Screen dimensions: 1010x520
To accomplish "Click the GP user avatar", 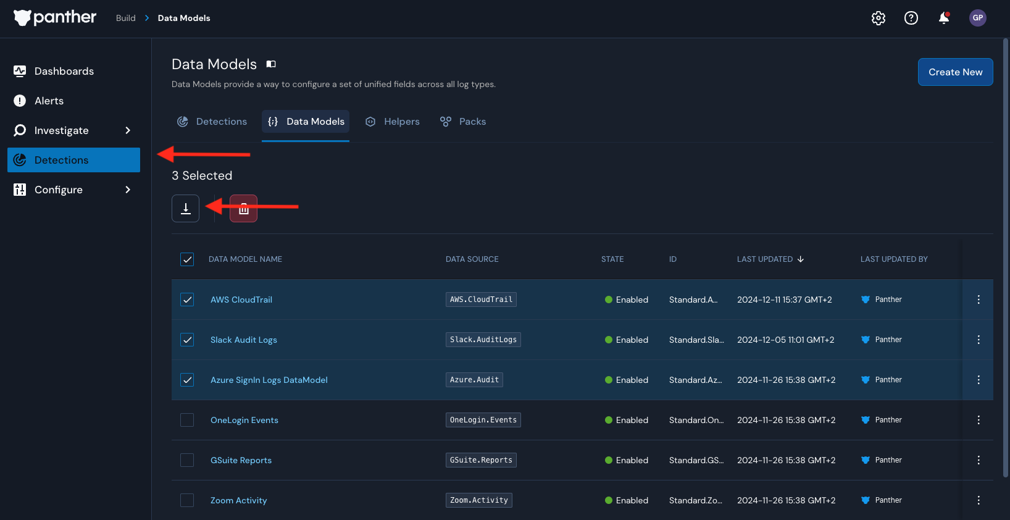I will tap(977, 18).
